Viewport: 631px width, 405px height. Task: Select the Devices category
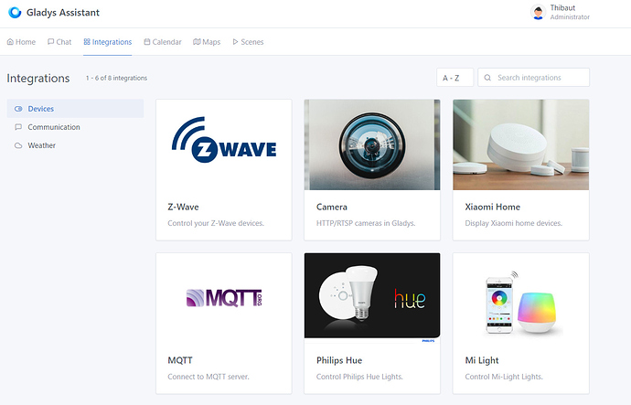coord(75,109)
